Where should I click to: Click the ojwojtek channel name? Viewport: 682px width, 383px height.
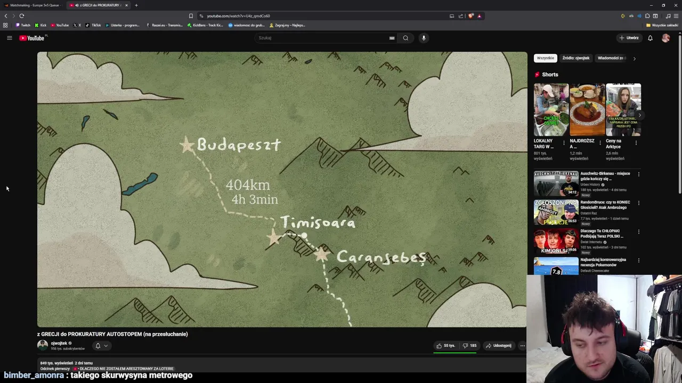[59, 343]
